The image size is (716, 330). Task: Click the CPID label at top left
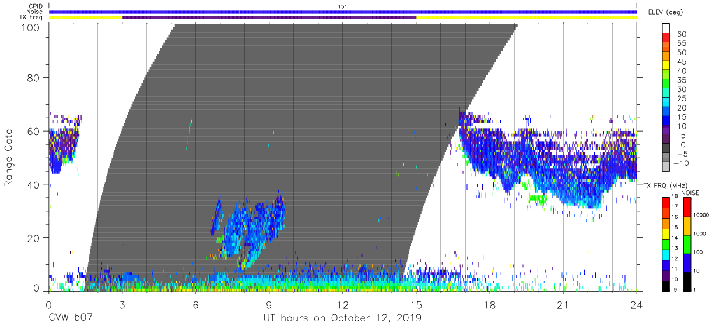[x=36, y=6]
